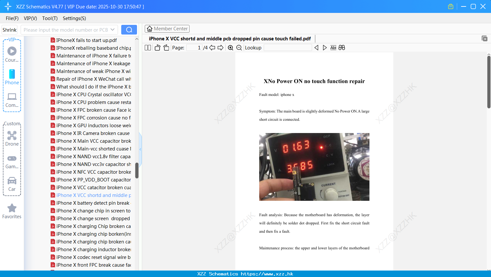The height and width of the screenshot is (277, 491).
Task: Open the Courses sidebar category
Action: pyautogui.click(x=12, y=54)
